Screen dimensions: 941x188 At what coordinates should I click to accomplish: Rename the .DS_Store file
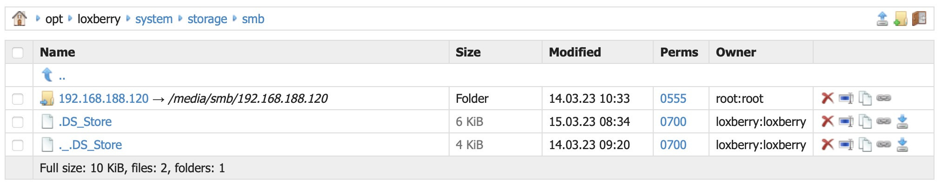tap(846, 121)
